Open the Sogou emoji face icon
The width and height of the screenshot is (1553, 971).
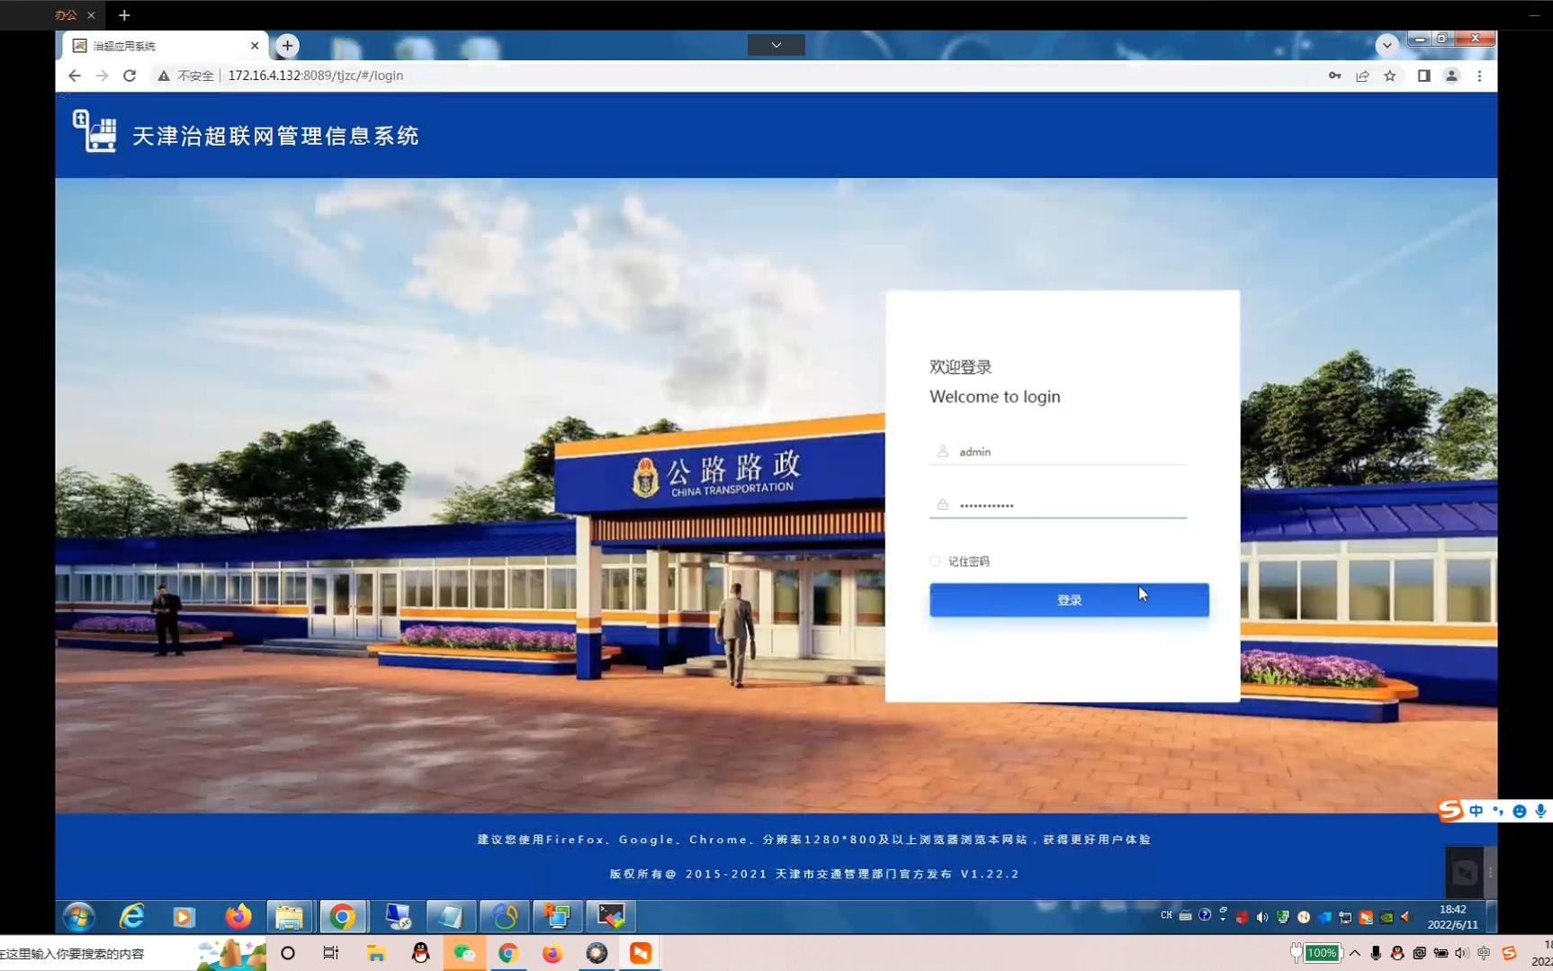[1519, 811]
